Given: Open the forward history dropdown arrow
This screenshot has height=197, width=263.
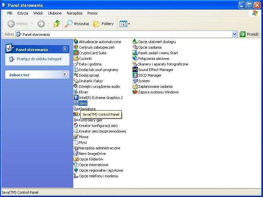Looking at the screenshot, I should (49, 24).
